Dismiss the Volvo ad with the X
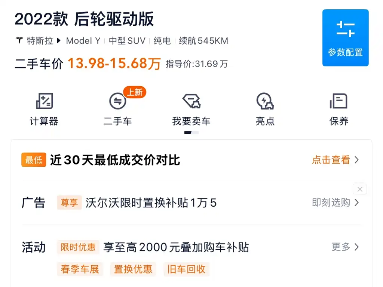383x287 pixels. pyautogui.click(x=359, y=189)
